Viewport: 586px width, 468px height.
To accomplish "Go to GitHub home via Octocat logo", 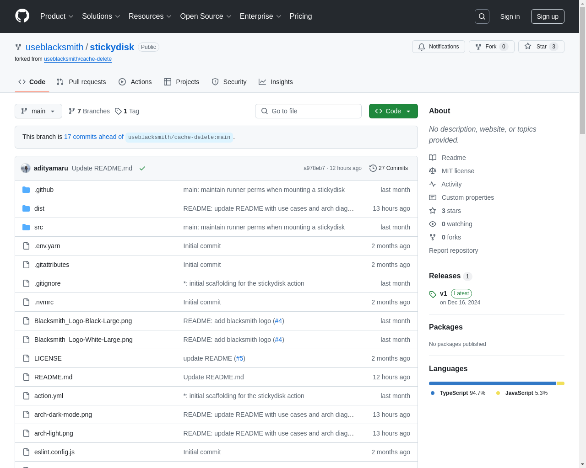I will [x=22, y=16].
